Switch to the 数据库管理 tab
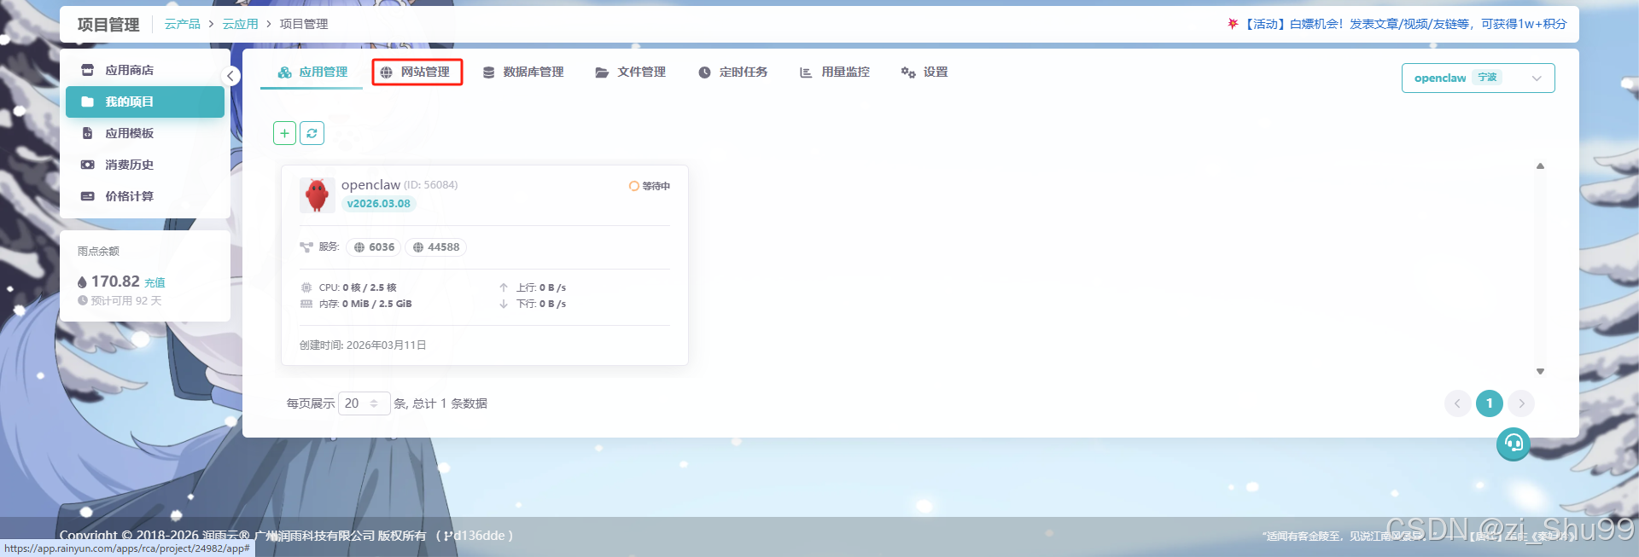The height and width of the screenshot is (557, 1639). coord(523,73)
